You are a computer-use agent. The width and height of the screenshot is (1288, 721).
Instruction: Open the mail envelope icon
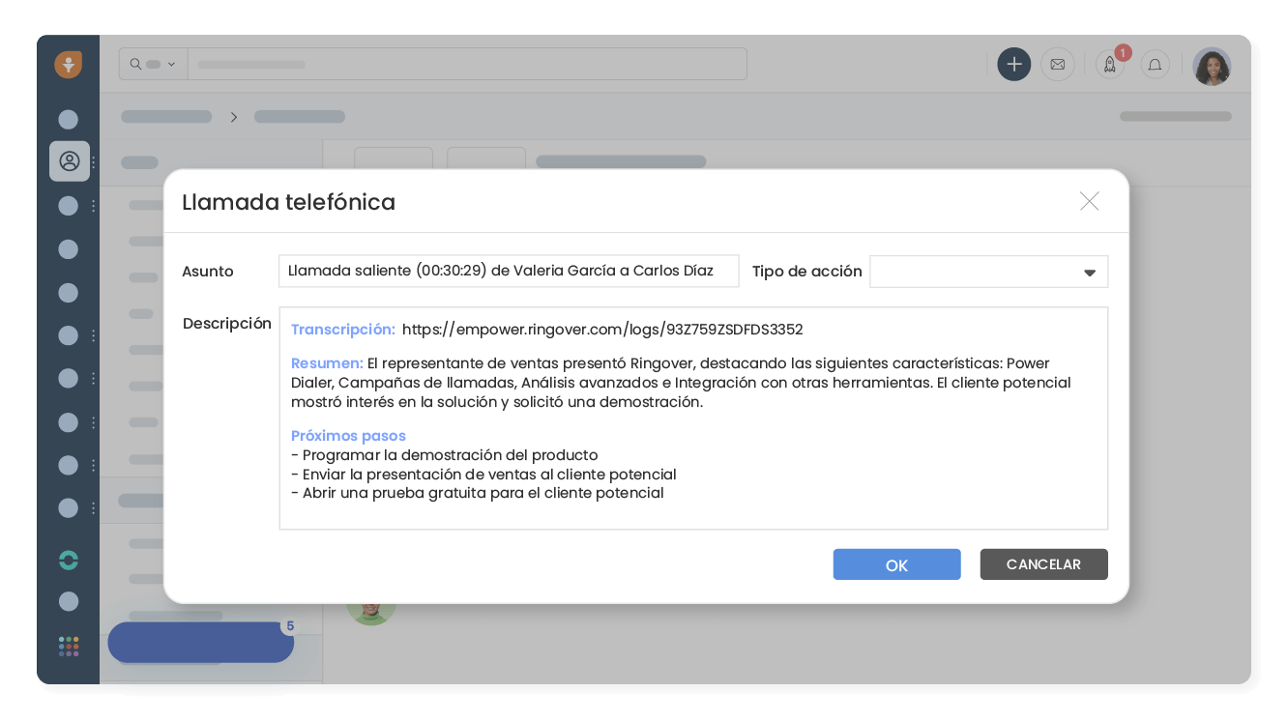(x=1057, y=65)
